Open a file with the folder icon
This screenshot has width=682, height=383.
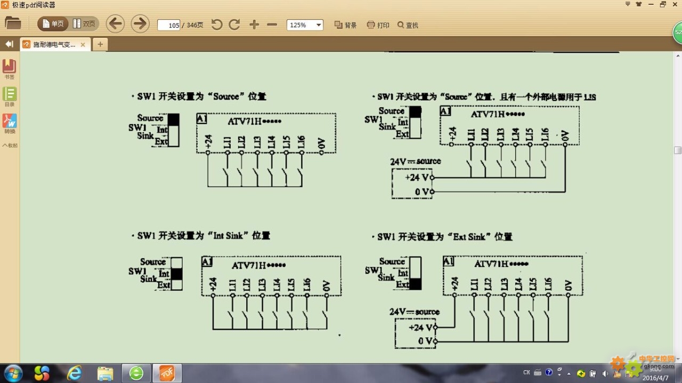(13, 23)
